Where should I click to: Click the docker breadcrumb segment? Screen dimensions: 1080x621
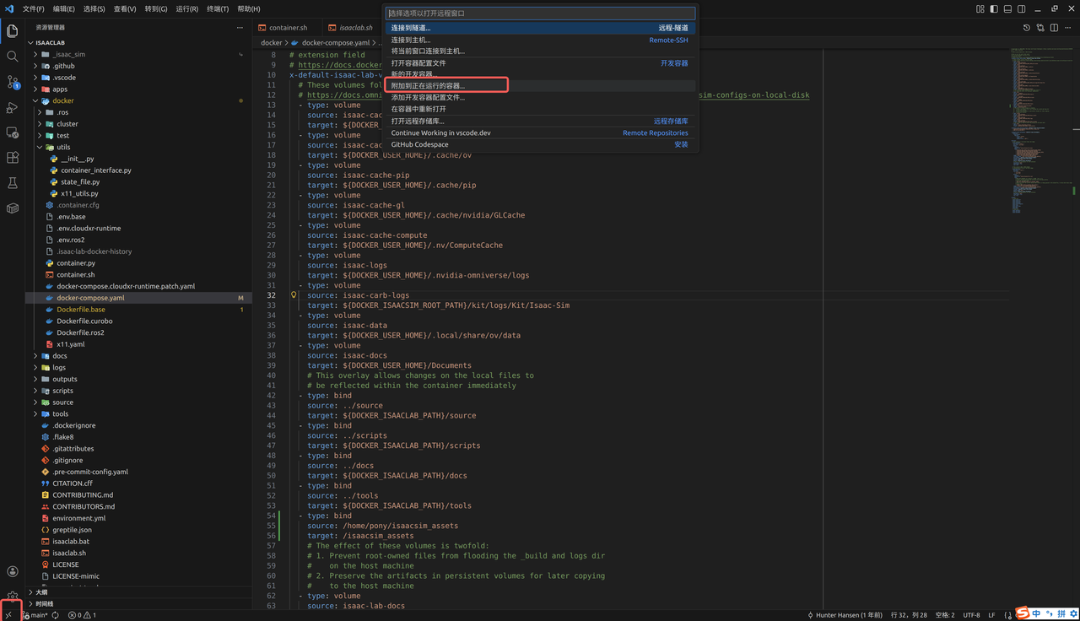(271, 42)
